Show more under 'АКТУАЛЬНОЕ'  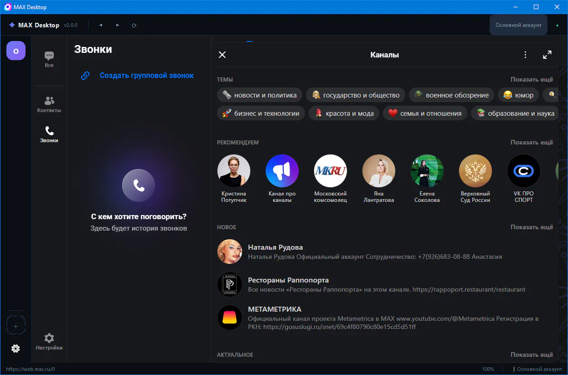coord(532,354)
